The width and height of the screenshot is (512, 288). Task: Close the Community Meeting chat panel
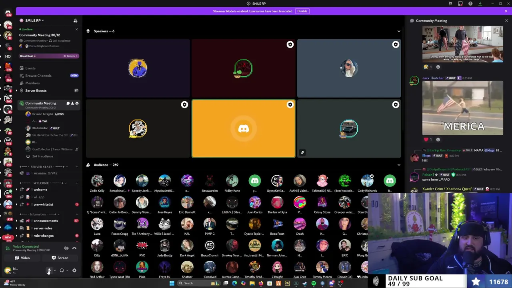tap(506, 21)
